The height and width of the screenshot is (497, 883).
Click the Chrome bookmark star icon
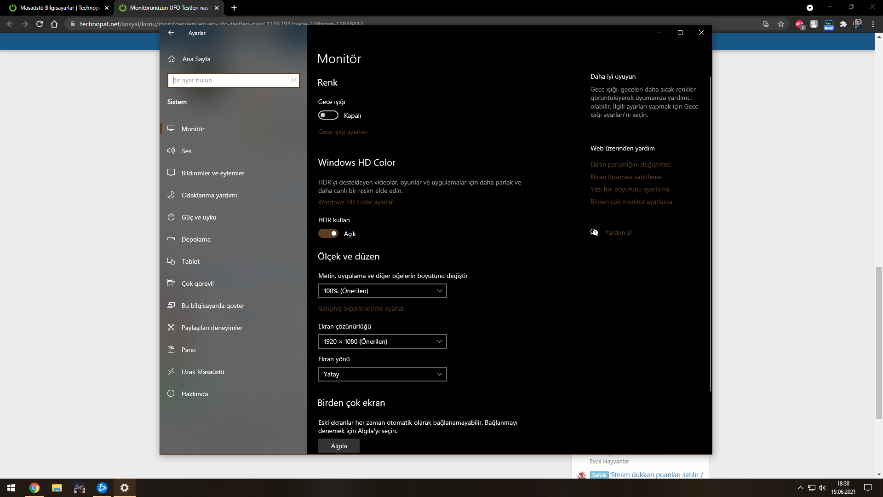(781, 24)
